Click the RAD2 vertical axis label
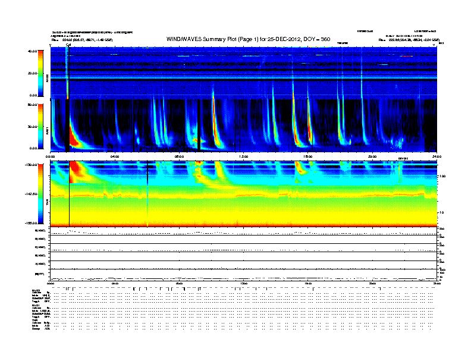 coord(47,78)
